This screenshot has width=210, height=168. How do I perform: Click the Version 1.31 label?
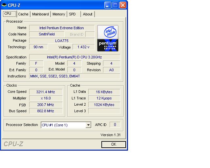tap(111, 135)
